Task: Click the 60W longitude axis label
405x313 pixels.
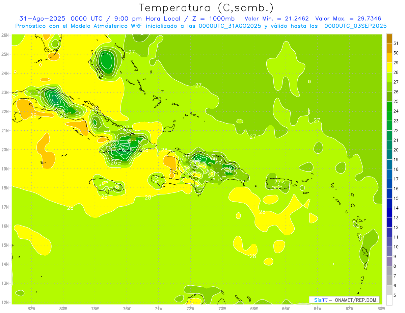Action: pyautogui.click(x=381, y=308)
